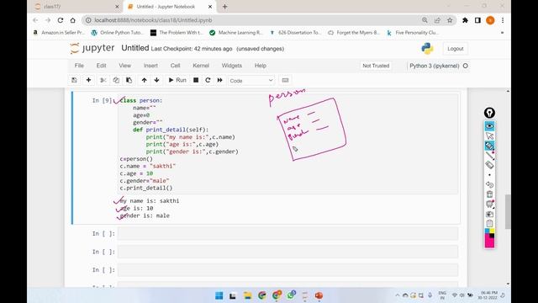The height and width of the screenshot is (303, 538).
Task: Click inside the first empty code cell
Action: [287, 234]
